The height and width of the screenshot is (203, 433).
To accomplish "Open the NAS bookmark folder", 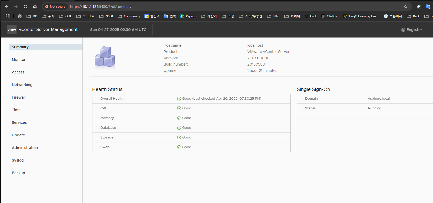I will pyautogui.click(x=273, y=16).
